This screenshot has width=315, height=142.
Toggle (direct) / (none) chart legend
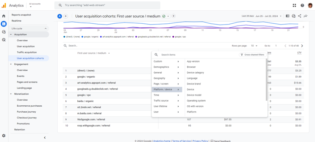[72, 37]
